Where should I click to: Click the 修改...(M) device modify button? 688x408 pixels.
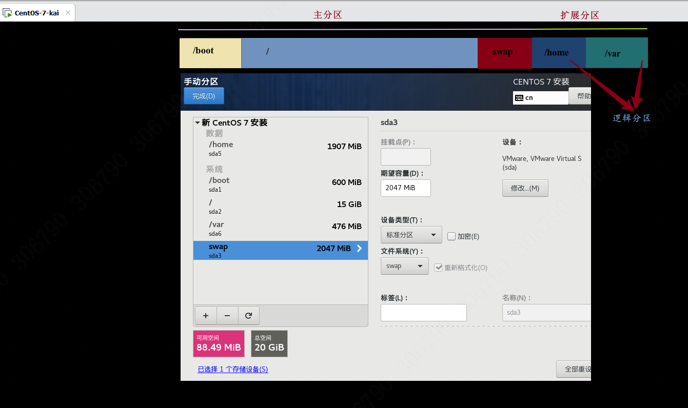tap(525, 188)
